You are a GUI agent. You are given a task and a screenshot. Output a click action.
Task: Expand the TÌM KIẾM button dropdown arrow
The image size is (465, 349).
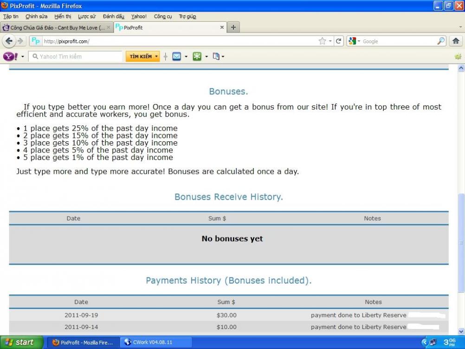click(156, 56)
